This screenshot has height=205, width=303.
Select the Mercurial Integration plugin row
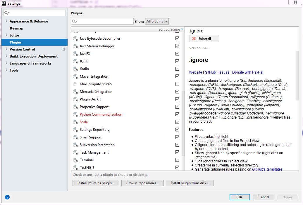(126, 91)
